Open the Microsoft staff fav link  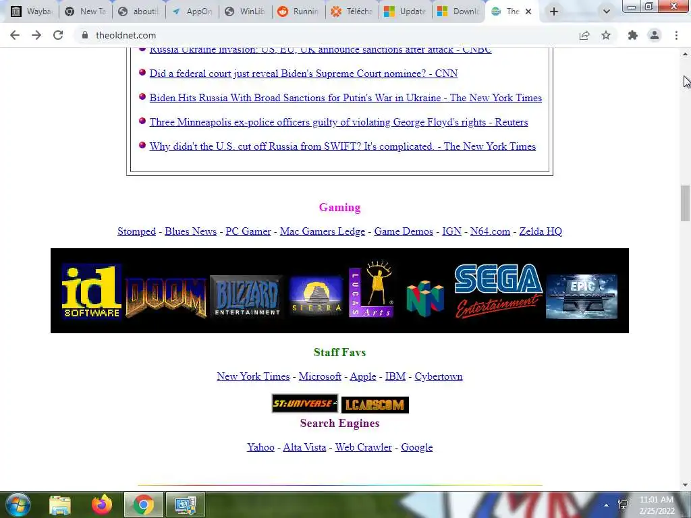click(x=320, y=376)
